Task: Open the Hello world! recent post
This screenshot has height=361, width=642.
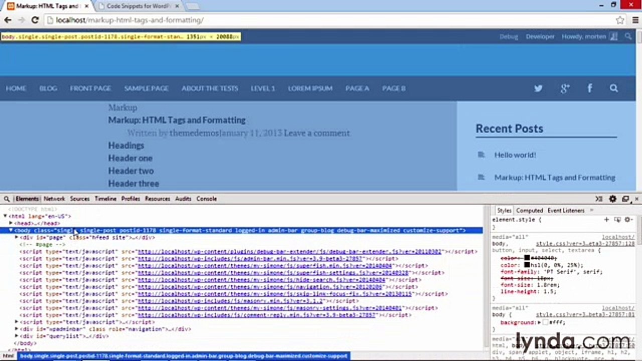Action: click(515, 155)
